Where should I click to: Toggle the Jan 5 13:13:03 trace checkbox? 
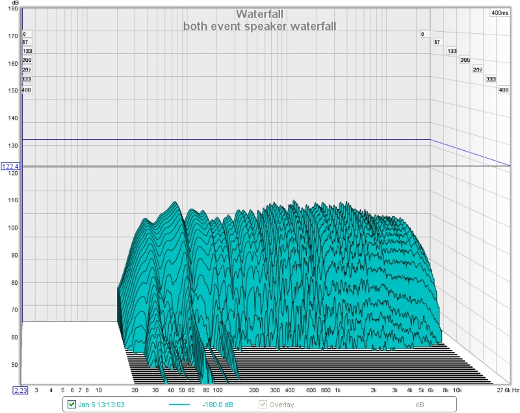[72, 405]
